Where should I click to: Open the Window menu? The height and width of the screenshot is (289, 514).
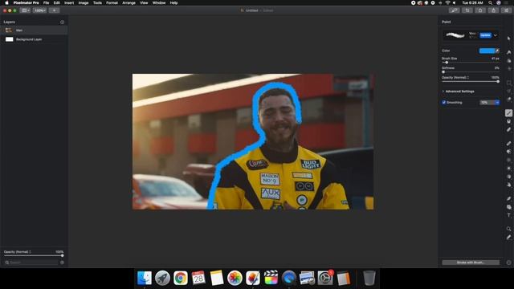(159, 2)
